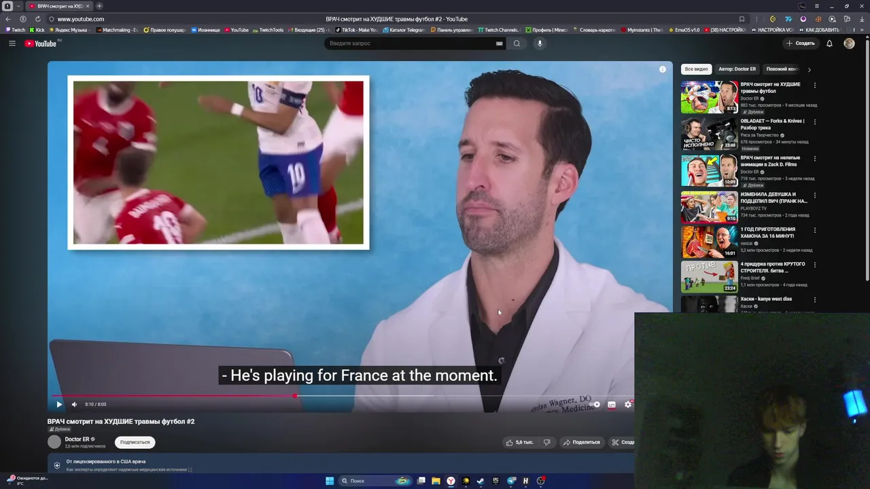Click the taskbar Поиск search box
The image size is (870, 489).
tap(374, 481)
